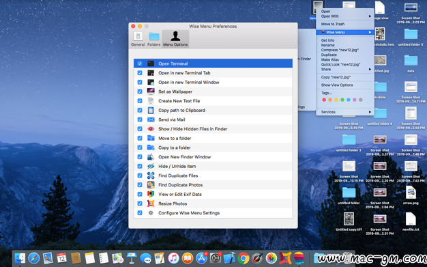
Task: Click the red eye icon for Show / Hide Hidden Files
Action: click(151, 129)
